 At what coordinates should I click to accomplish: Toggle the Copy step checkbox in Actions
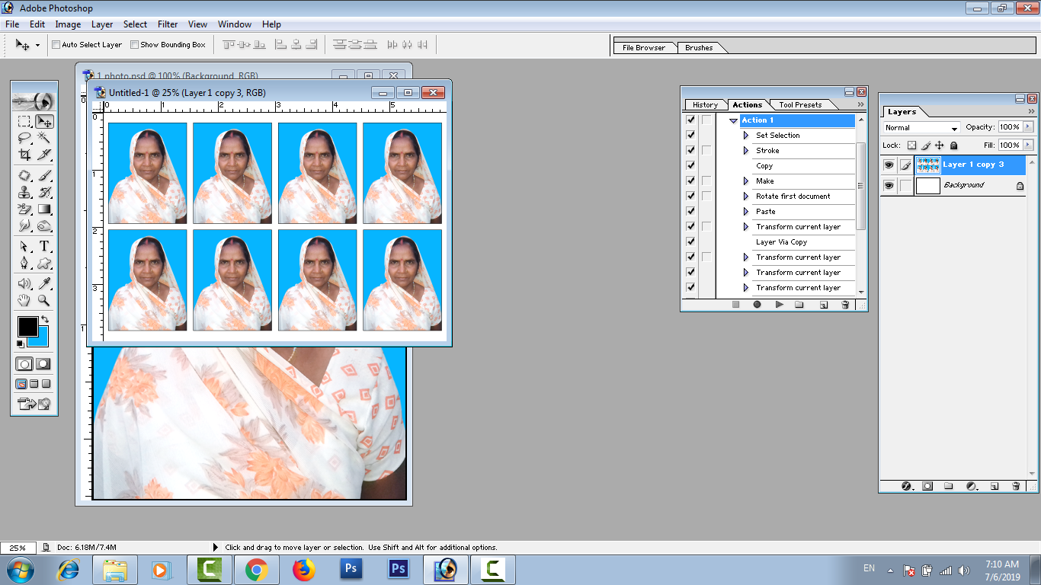pyautogui.click(x=690, y=165)
